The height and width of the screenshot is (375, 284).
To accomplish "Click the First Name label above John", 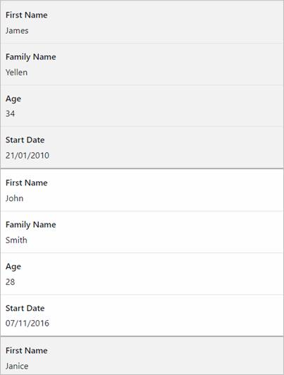I will pyautogui.click(x=27, y=183).
